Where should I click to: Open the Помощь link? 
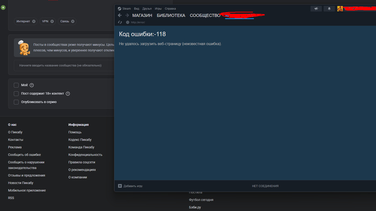pyautogui.click(x=75, y=132)
